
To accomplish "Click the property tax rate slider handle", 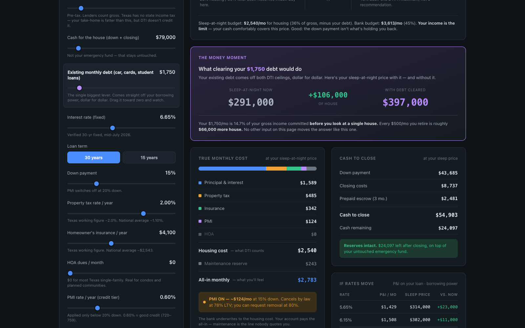I will [143, 214].
